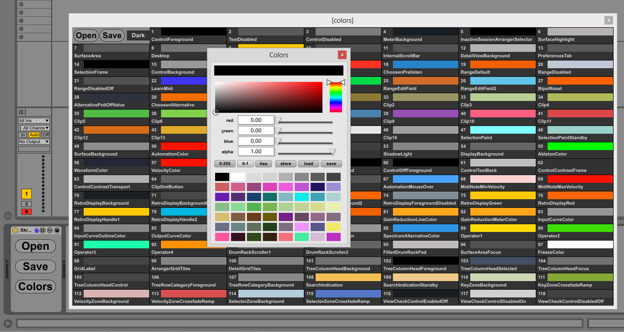The width and height of the screenshot is (624, 332).
Task: Click the red value input field
Action: 256,120
